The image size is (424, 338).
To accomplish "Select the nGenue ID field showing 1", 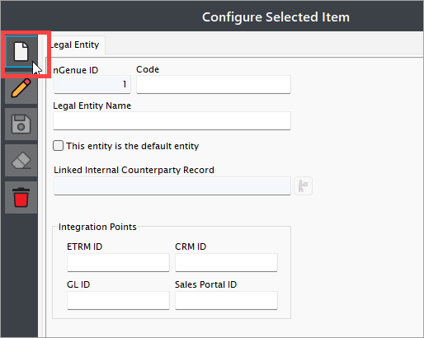I will [92, 85].
